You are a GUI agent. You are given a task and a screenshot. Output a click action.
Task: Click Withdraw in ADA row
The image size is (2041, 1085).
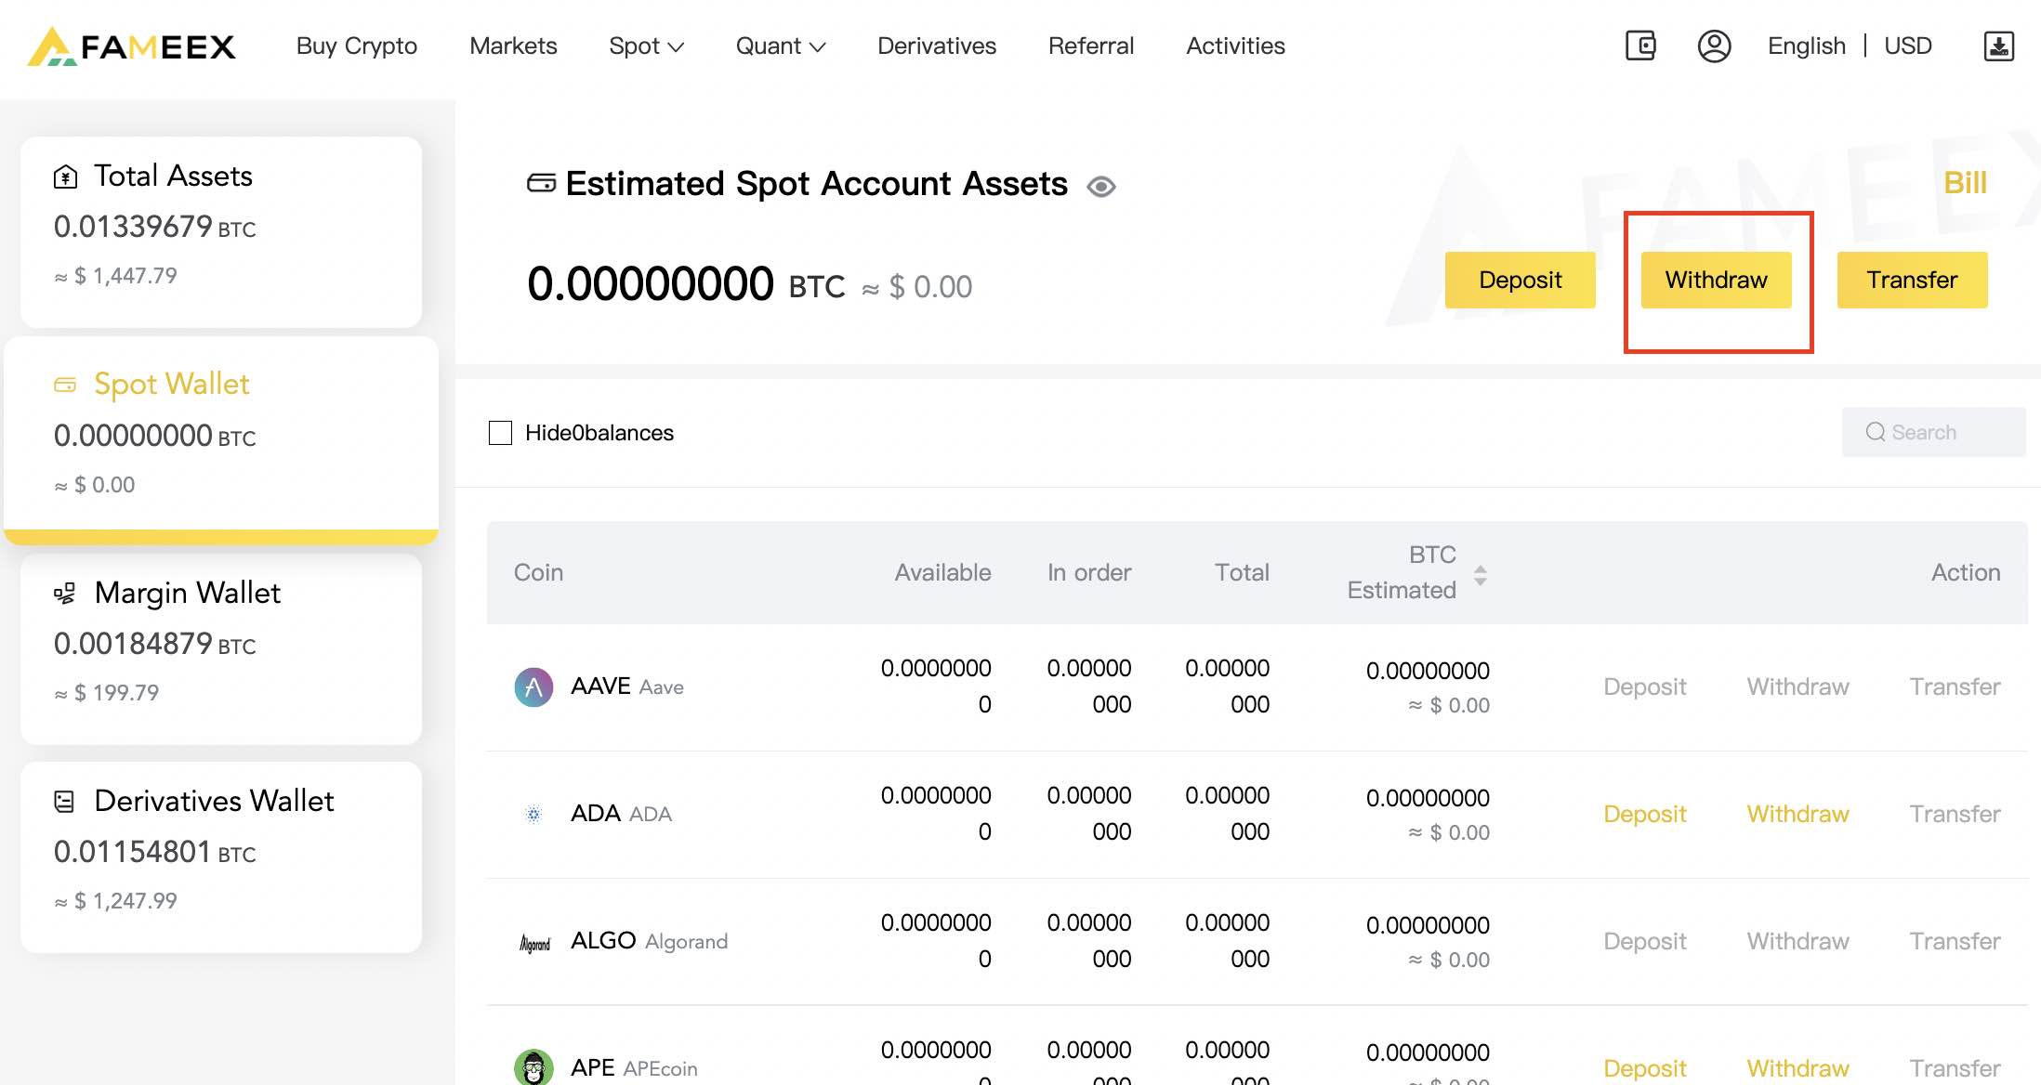(x=1797, y=814)
